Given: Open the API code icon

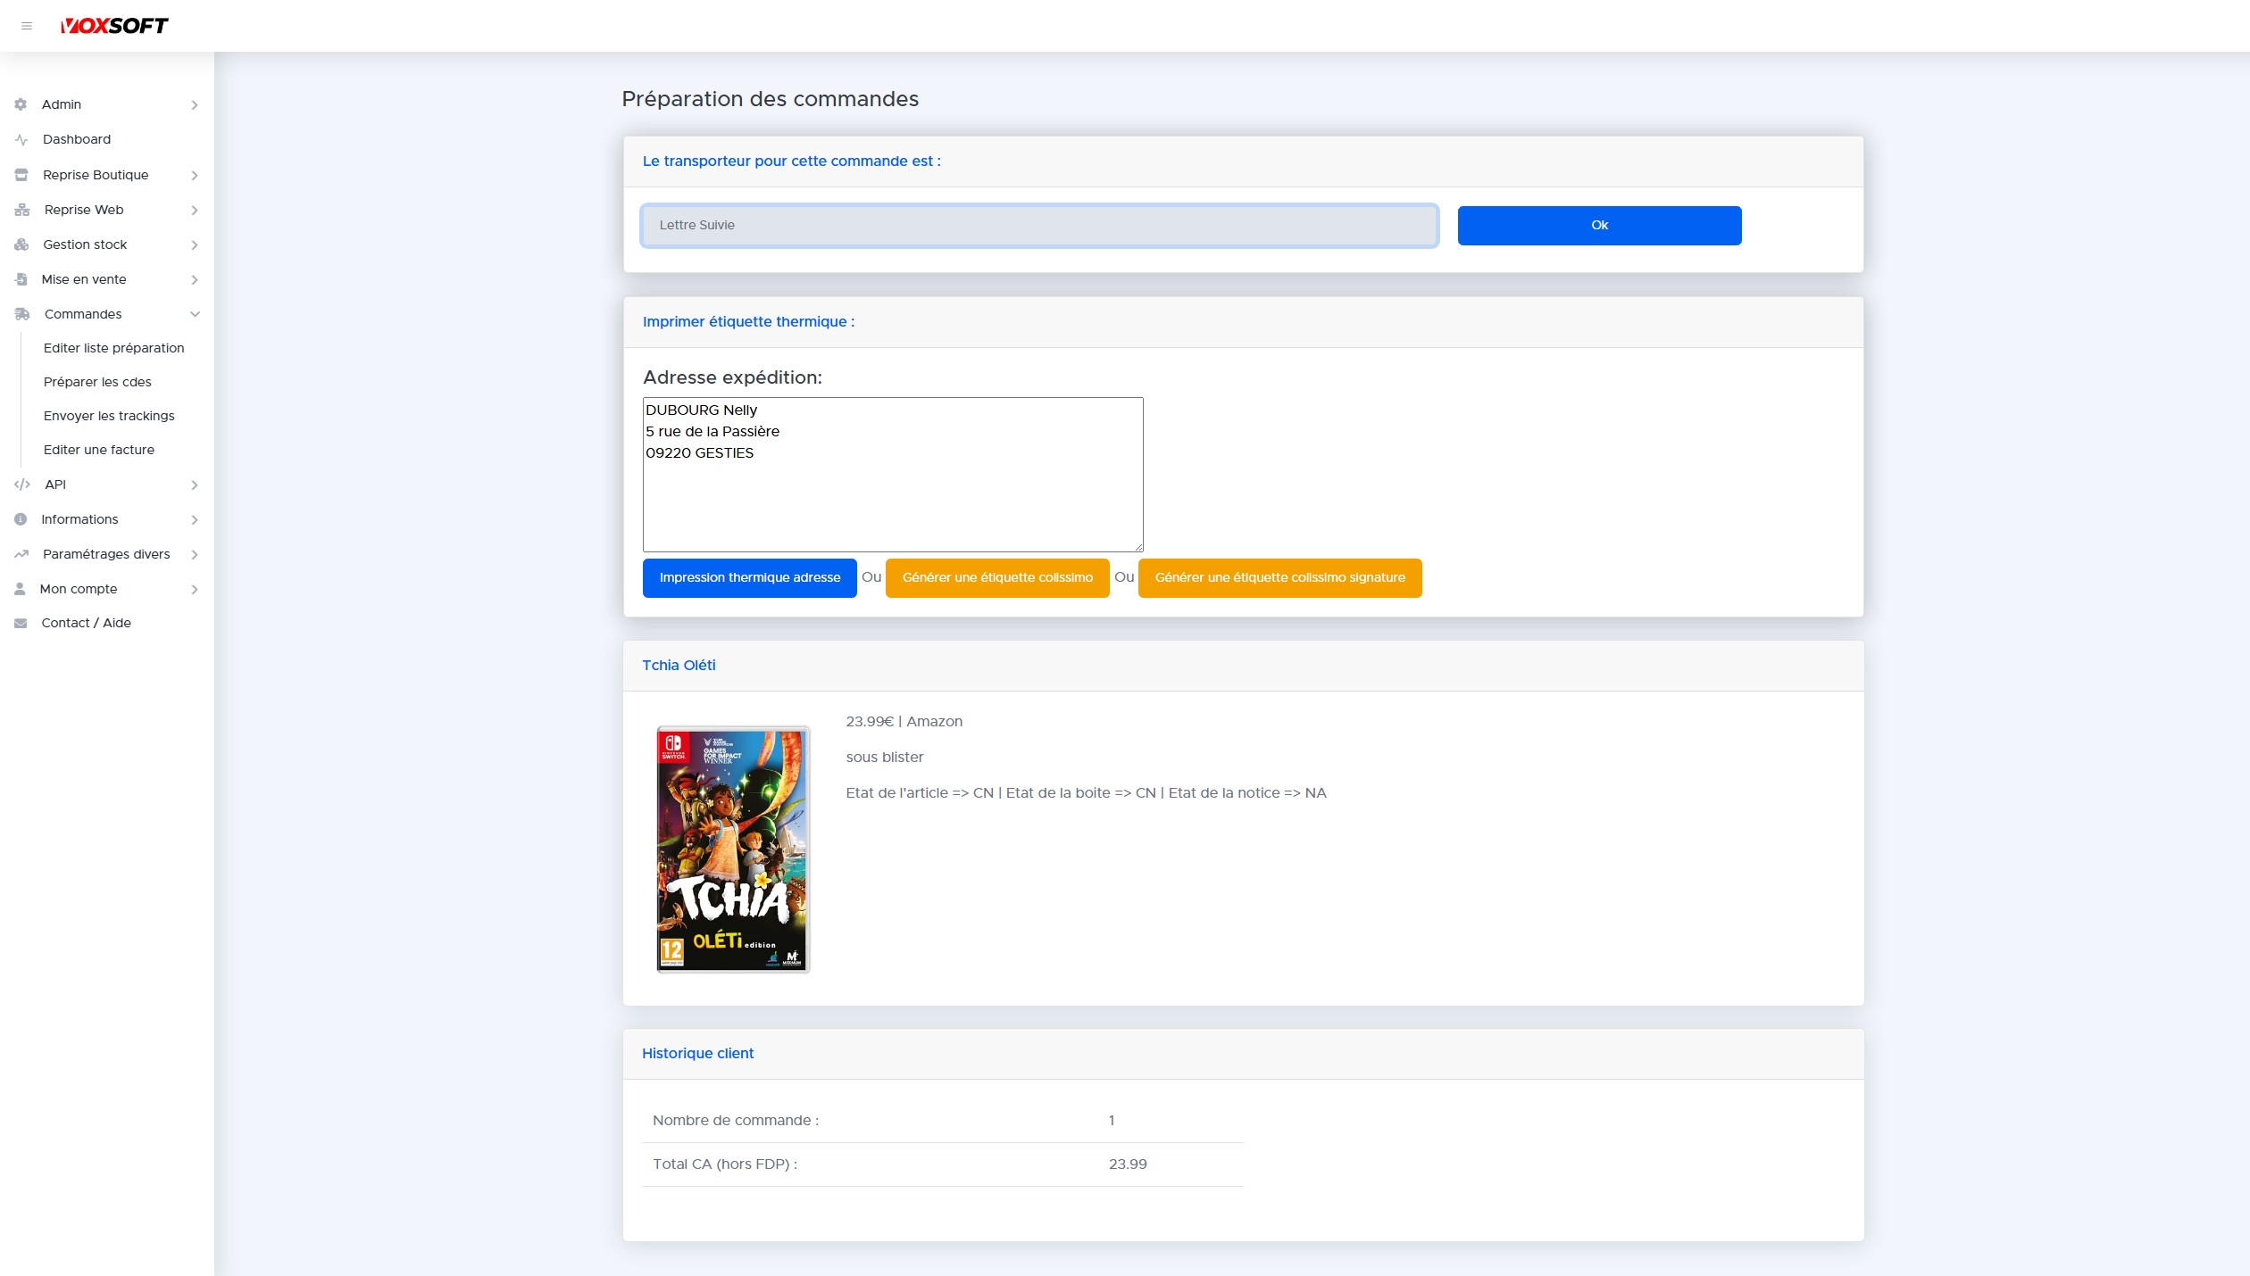Looking at the screenshot, I should point(21,485).
